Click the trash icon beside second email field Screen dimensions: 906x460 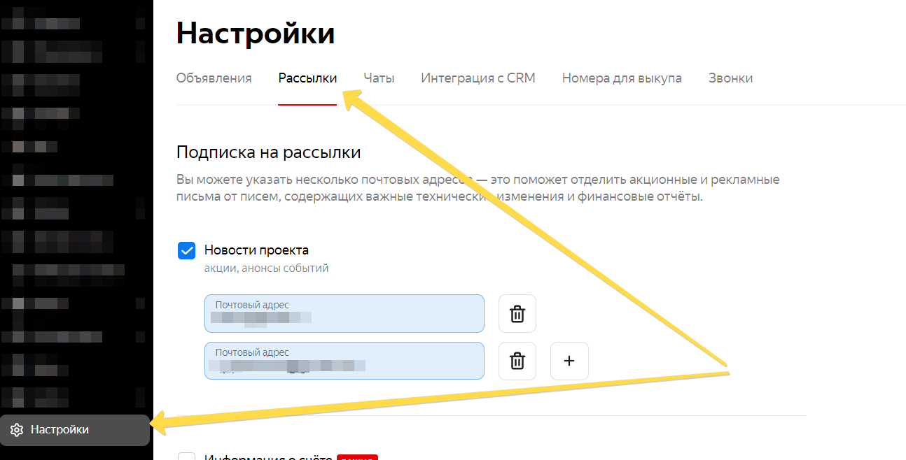(x=517, y=361)
